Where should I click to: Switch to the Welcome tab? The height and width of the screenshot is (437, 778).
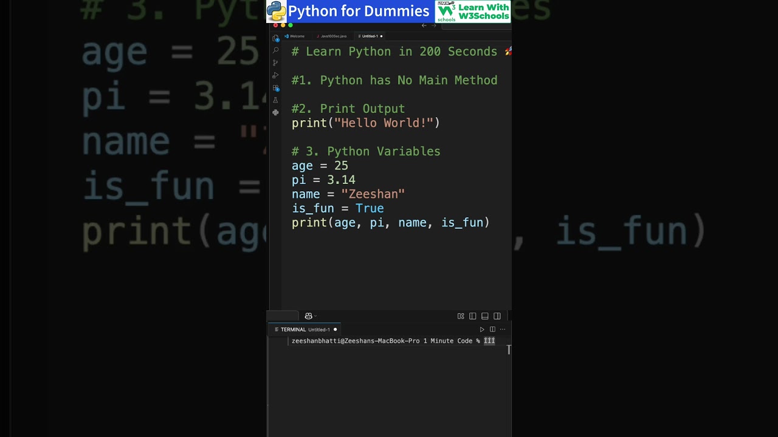297,36
